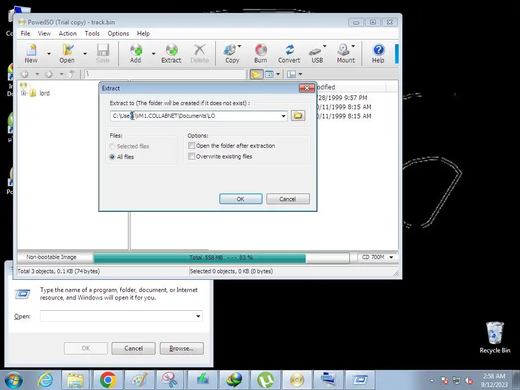
Task: Open the Help menu
Action: pos(143,34)
